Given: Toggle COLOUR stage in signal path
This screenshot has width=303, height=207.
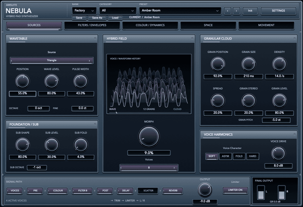Looking at the screenshot, I should [58, 191].
